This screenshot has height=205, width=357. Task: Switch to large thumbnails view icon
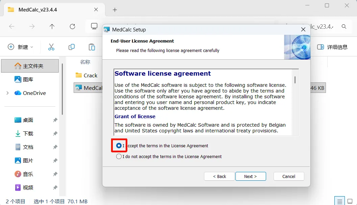tap(350, 201)
